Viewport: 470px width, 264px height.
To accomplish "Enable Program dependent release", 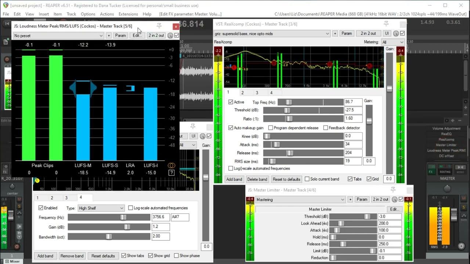I will pyautogui.click(x=271, y=128).
